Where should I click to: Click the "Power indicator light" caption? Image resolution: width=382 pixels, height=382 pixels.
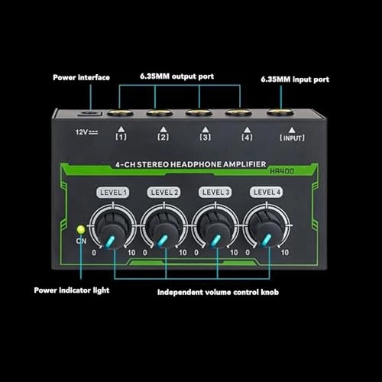tap(72, 290)
